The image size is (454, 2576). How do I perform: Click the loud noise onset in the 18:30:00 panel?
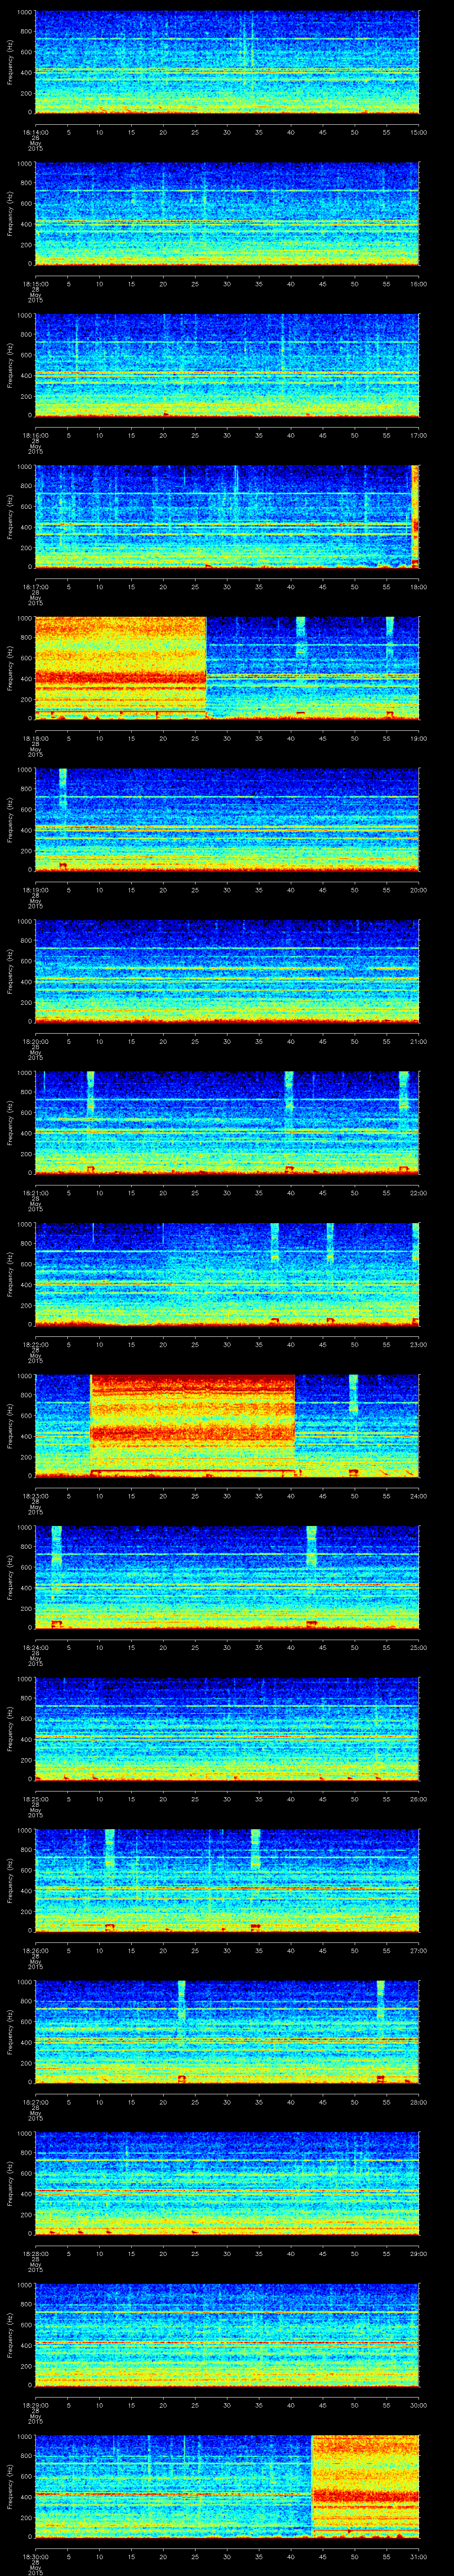tap(365, 2487)
